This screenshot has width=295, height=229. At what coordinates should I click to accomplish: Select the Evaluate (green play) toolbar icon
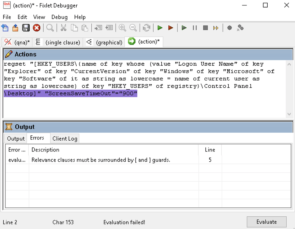click(x=160, y=28)
